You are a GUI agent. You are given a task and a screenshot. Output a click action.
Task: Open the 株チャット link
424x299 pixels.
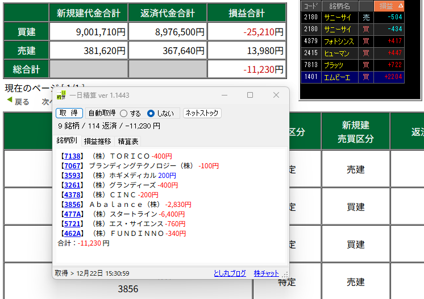coord(267,273)
